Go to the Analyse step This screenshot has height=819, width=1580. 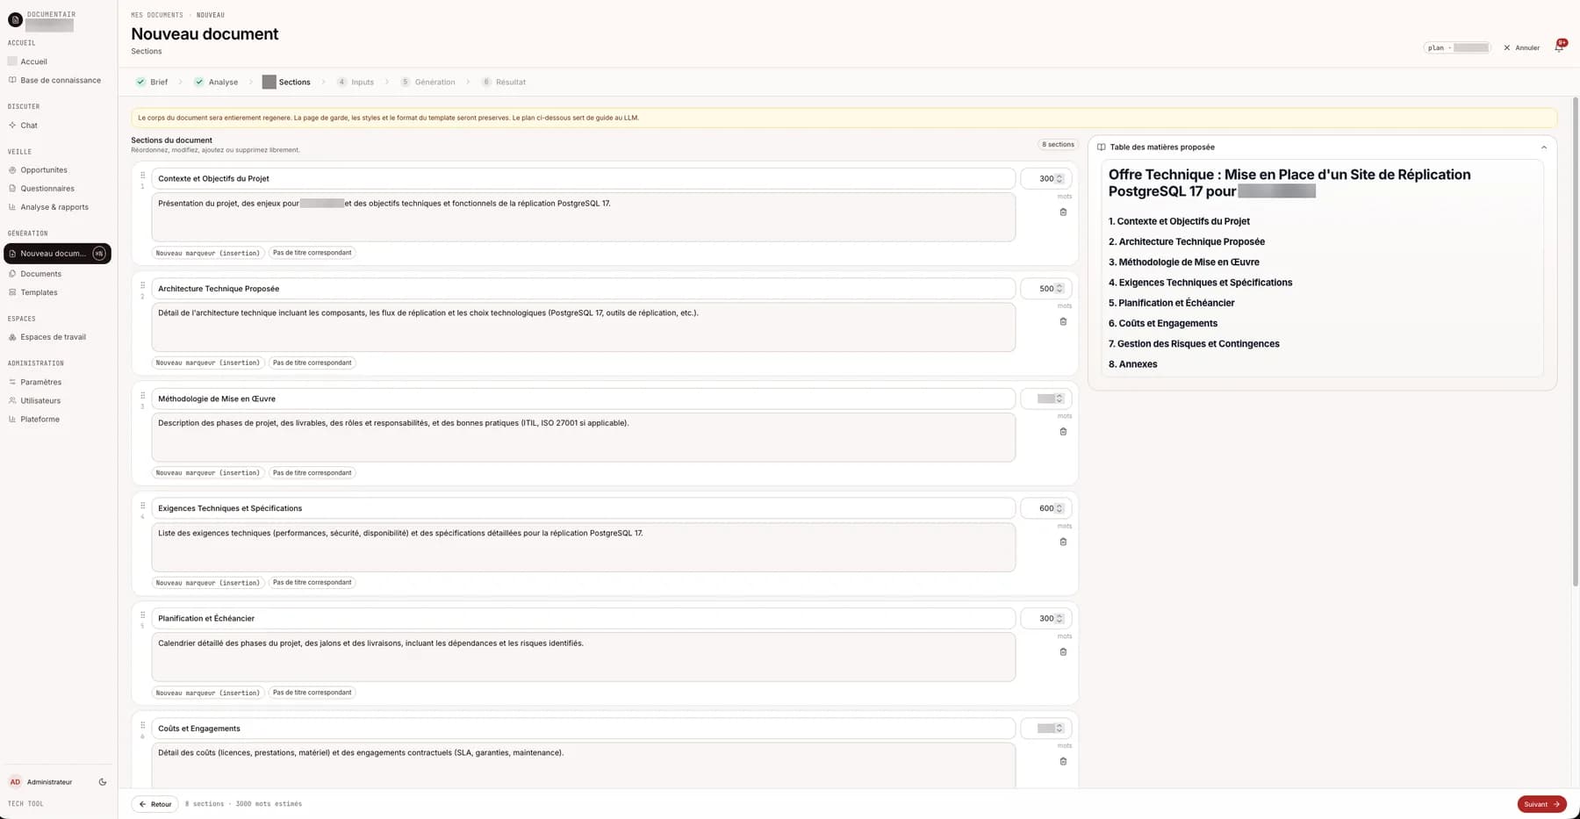(x=216, y=82)
